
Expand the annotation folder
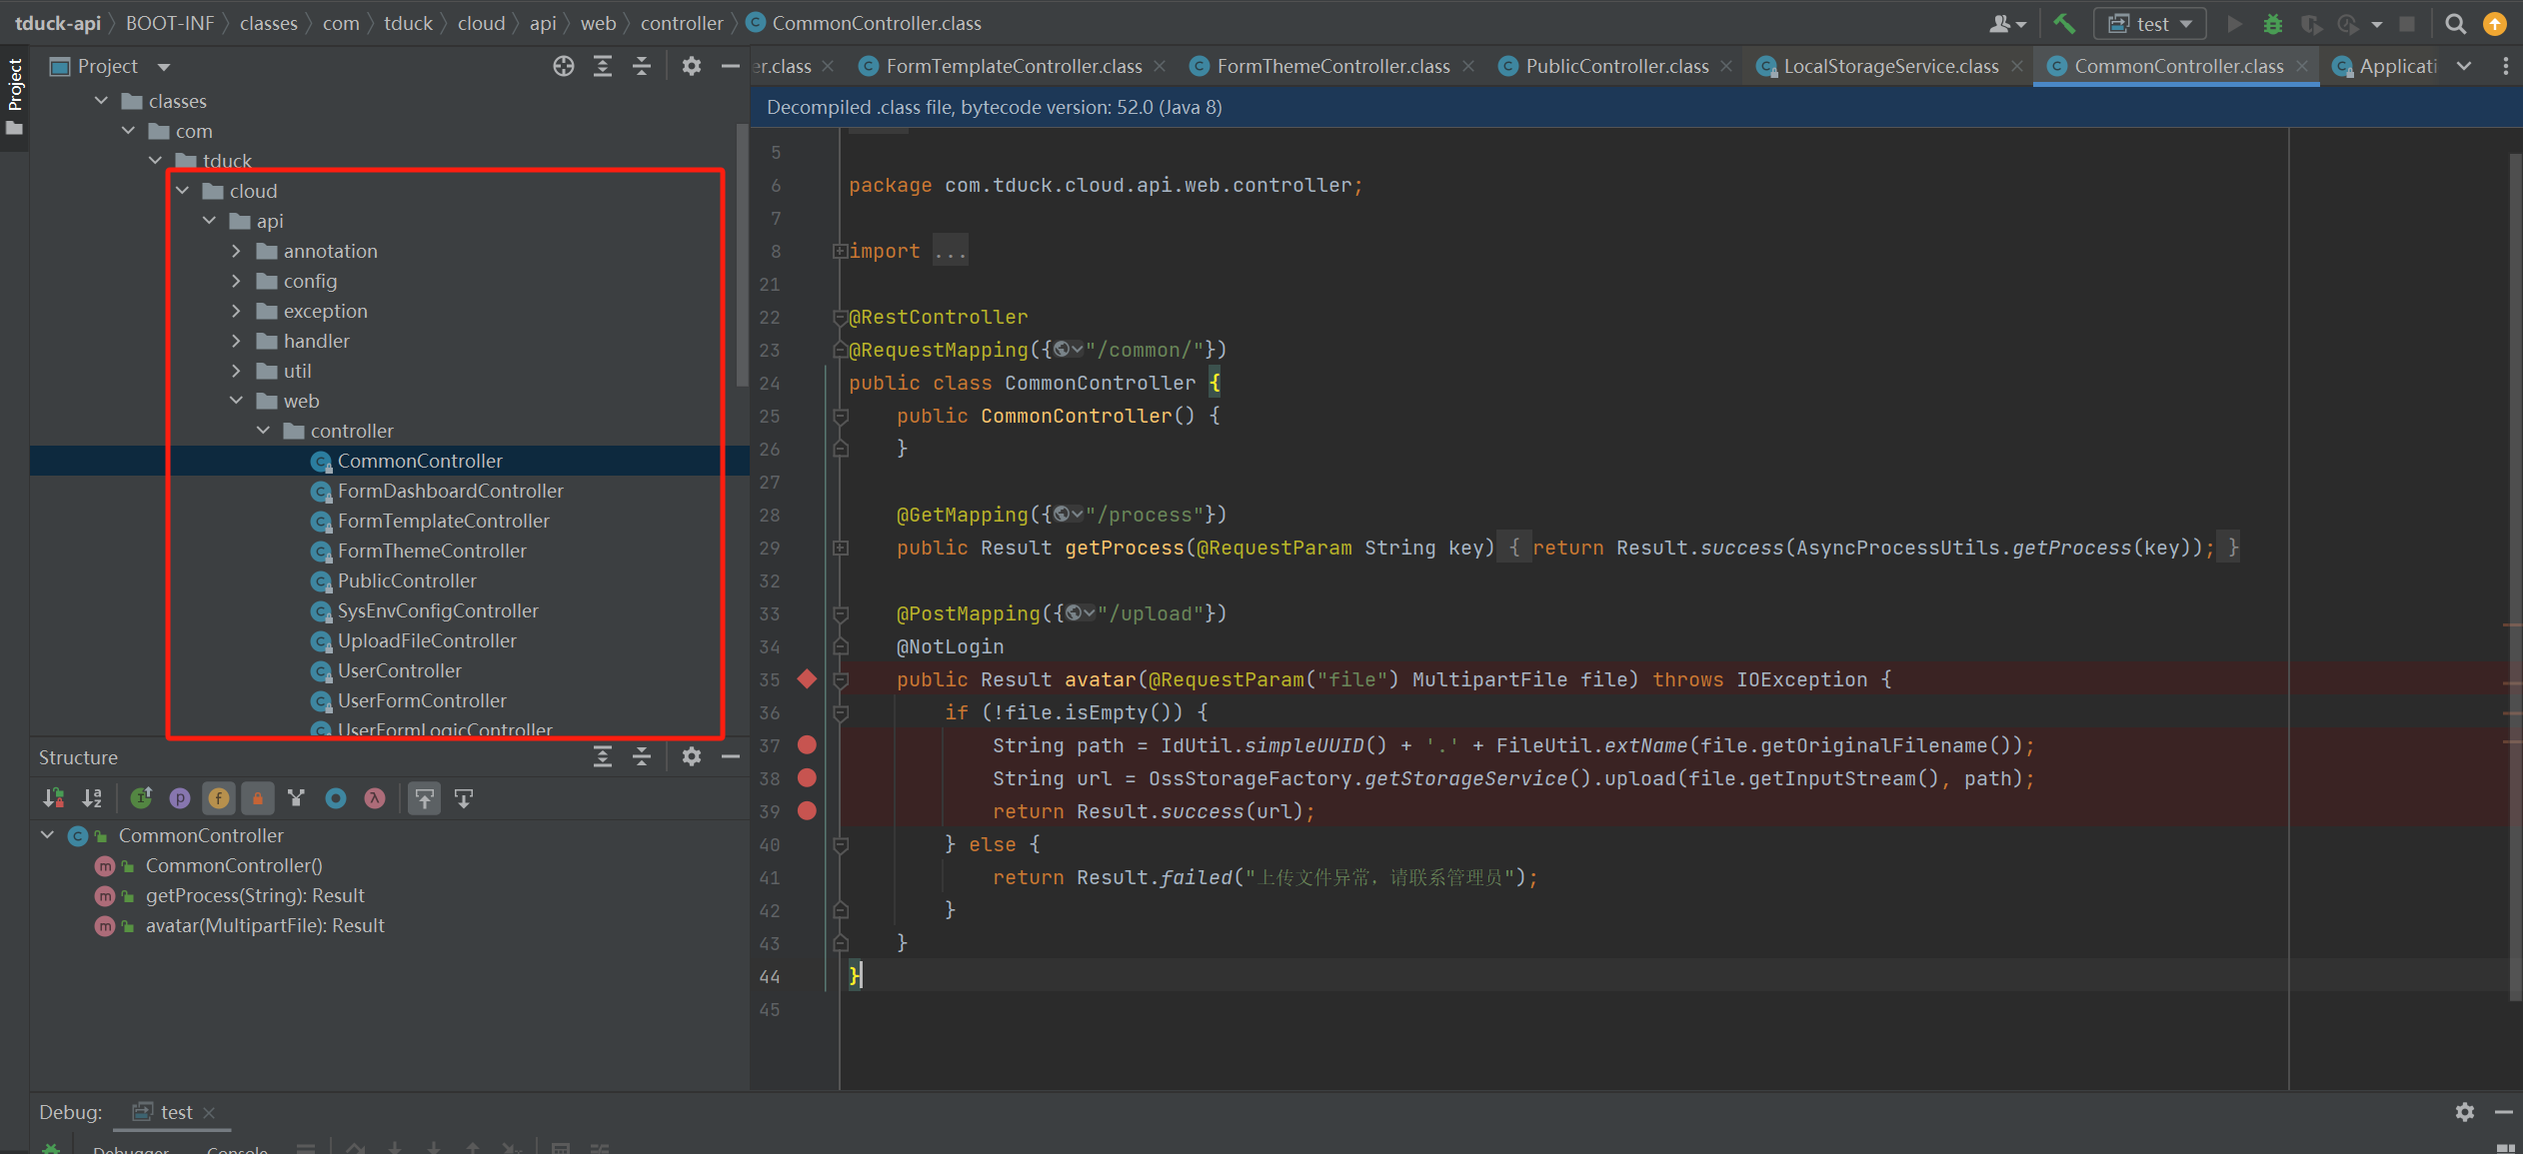[236, 251]
